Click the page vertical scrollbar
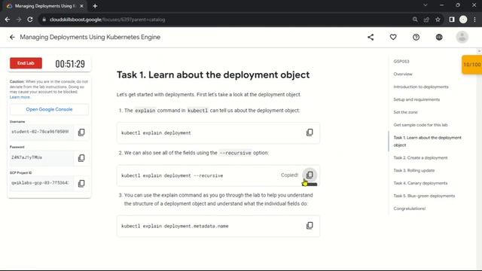The height and width of the screenshot is (271, 482). (x=479, y=158)
